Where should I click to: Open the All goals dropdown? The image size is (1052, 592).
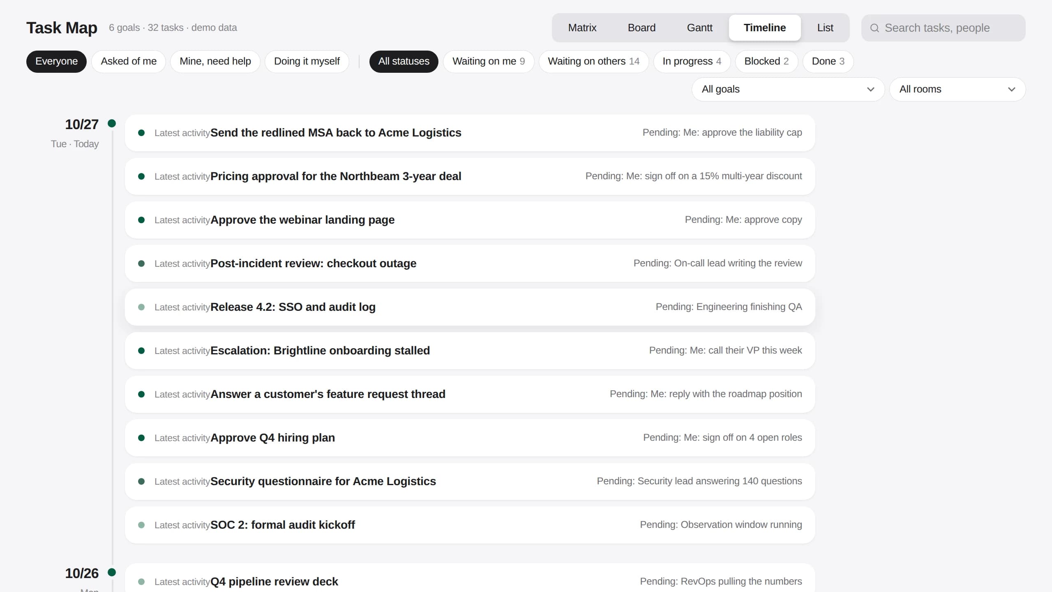[x=788, y=89]
